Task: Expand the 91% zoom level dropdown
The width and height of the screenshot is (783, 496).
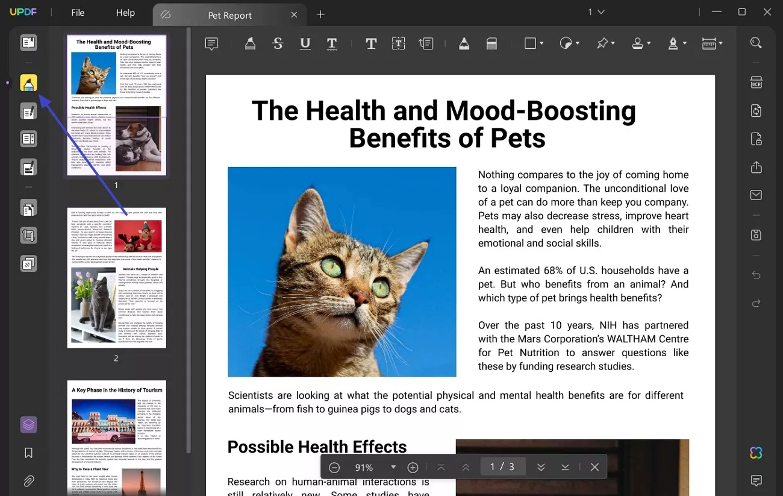Action: (393, 467)
